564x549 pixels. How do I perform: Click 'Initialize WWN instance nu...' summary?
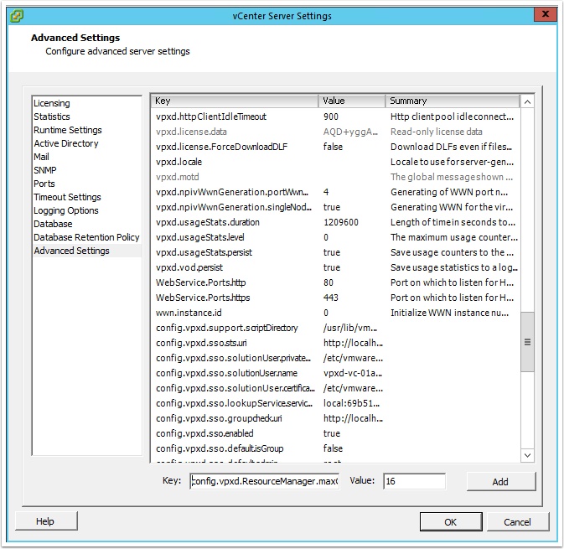click(450, 313)
